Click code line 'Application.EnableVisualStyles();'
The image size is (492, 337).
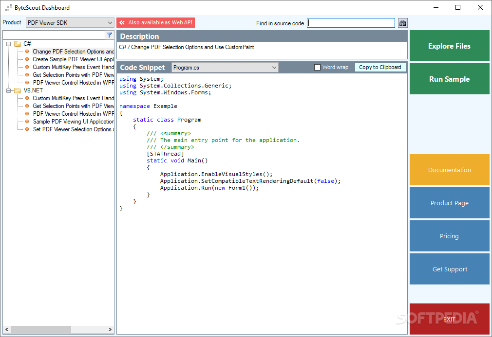click(216, 174)
